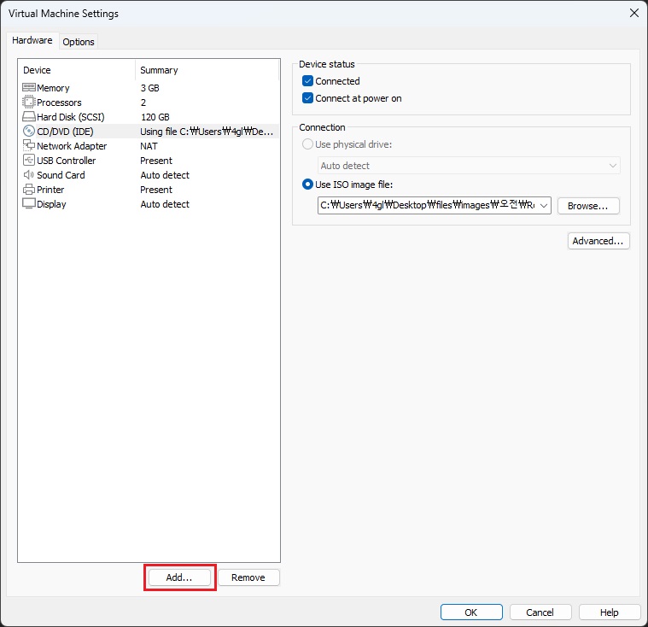Click the Printer Present summary

(156, 190)
